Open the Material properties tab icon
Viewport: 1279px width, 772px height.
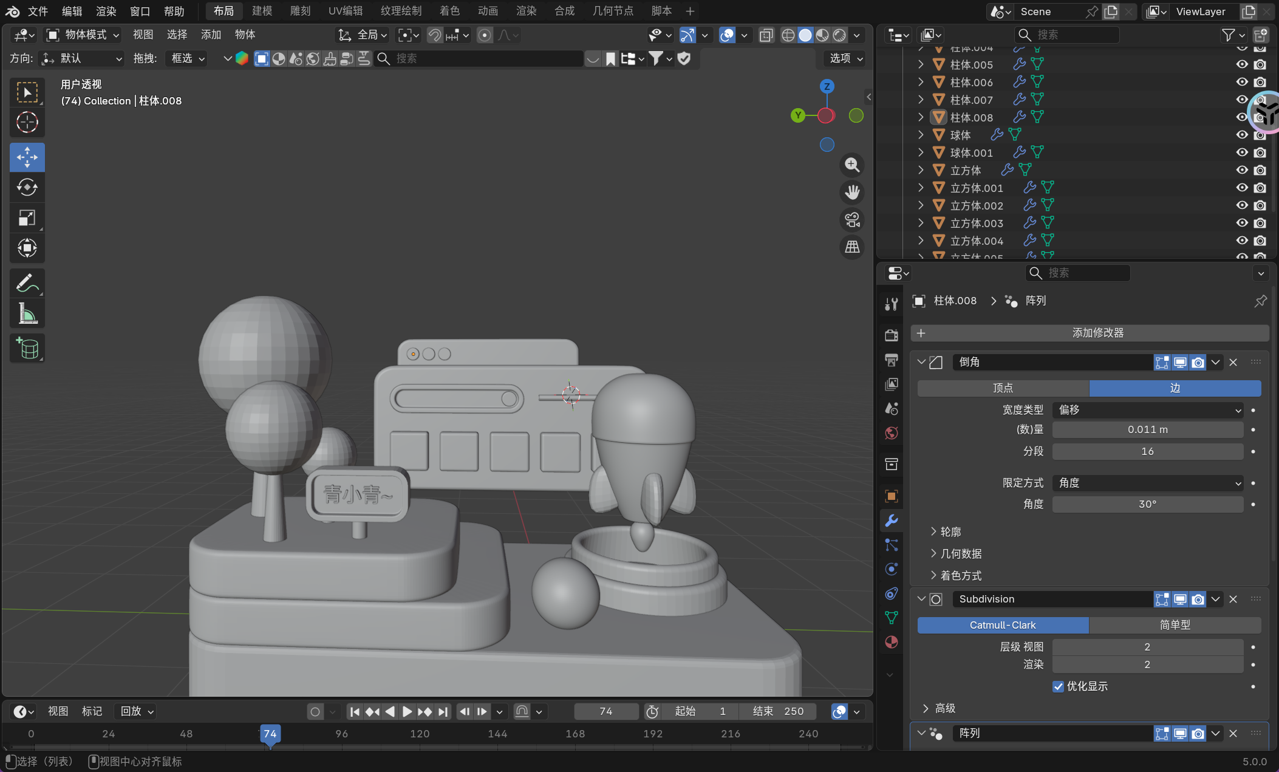pos(892,642)
